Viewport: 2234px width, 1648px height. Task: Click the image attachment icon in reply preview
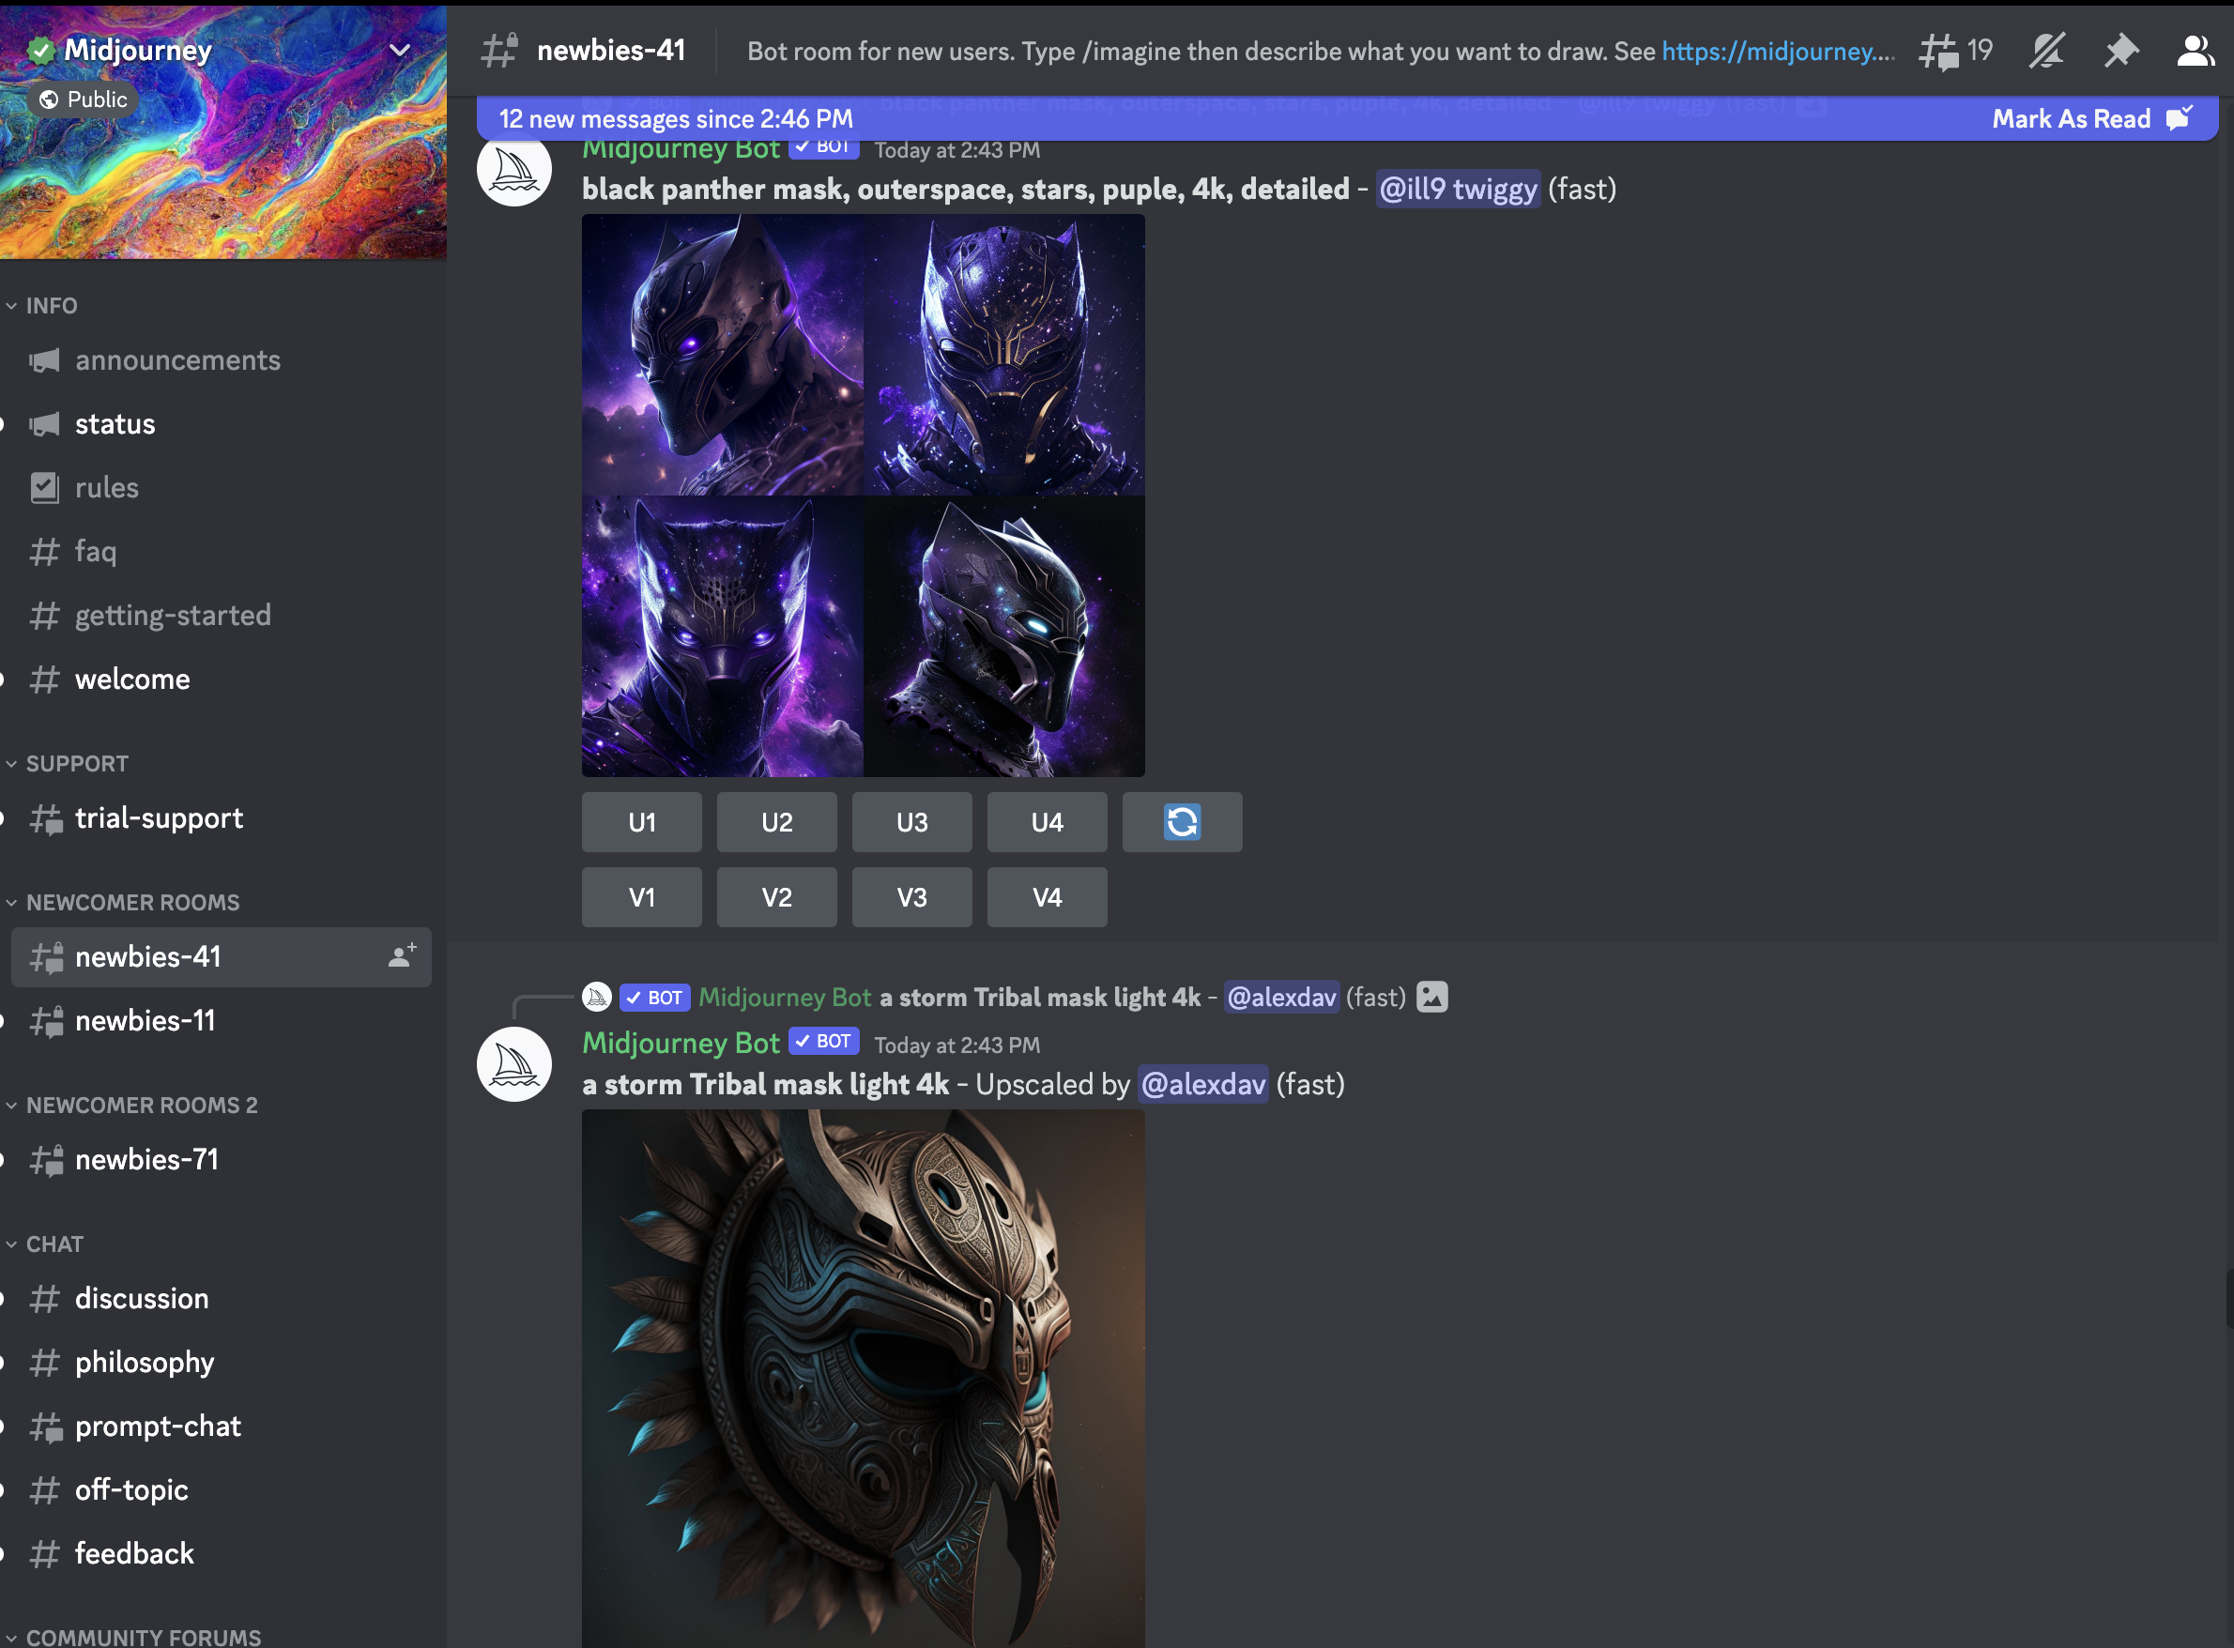click(1431, 997)
